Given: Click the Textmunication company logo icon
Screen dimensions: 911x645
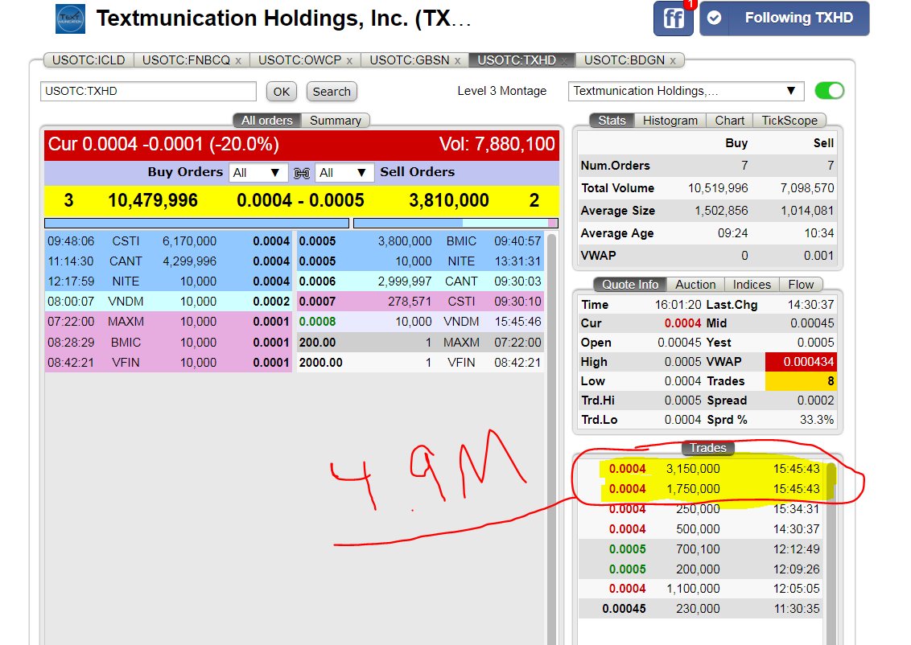Looking at the screenshot, I should coord(70,19).
